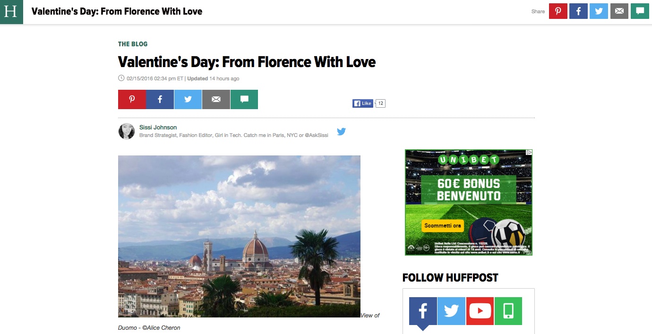
Task: Open Sissi Johnson's author page
Action: tap(158, 127)
